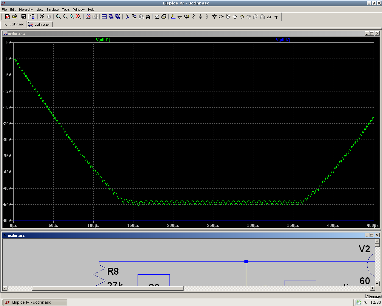Open the View menu
Viewport: 382px width, 306px height.
click(40, 10)
